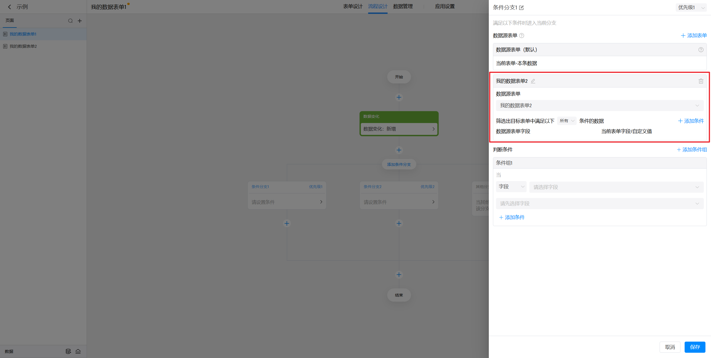Open the 字段 type dropdown in 条件组1

[511, 187]
